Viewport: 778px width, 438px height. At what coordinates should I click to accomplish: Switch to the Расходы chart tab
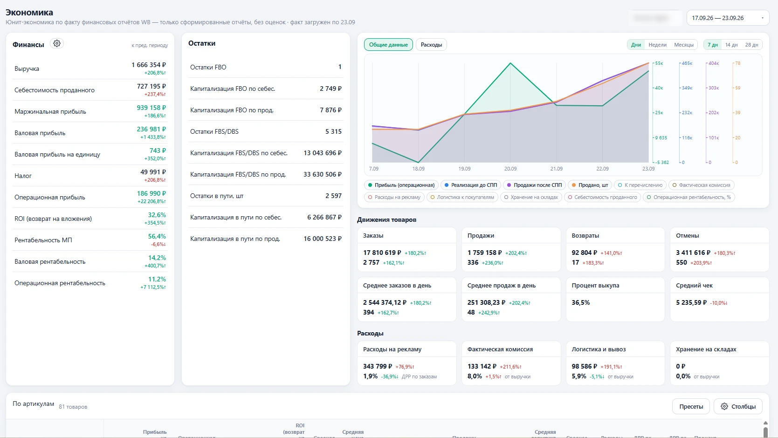(431, 45)
